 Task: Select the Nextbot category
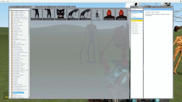coord(15,37)
